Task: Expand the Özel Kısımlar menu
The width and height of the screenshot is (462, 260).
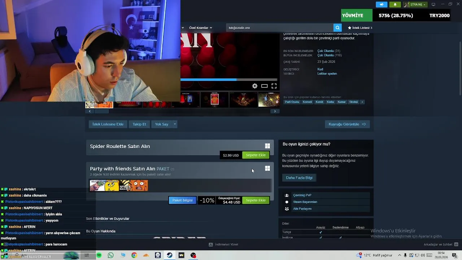Action: click(200, 28)
